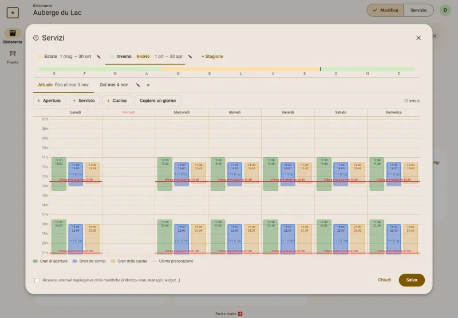Add an Apertura time block

pyautogui.click(x=49, y=101)
